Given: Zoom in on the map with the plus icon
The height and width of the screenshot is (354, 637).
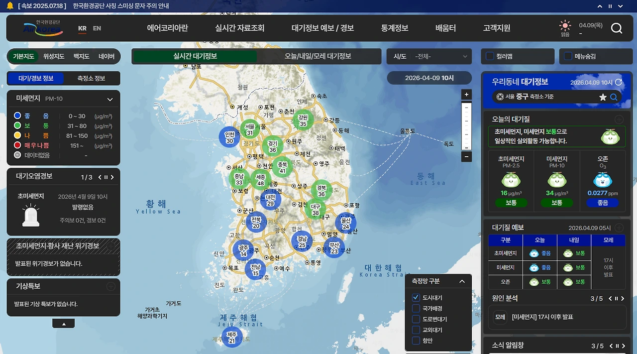Looking at the screenshot, I should pyautogui.click(x=466, y=94).
